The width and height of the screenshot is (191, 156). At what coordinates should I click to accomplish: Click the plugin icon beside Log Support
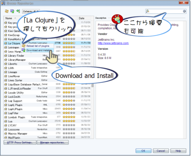[x=6, y=101]
